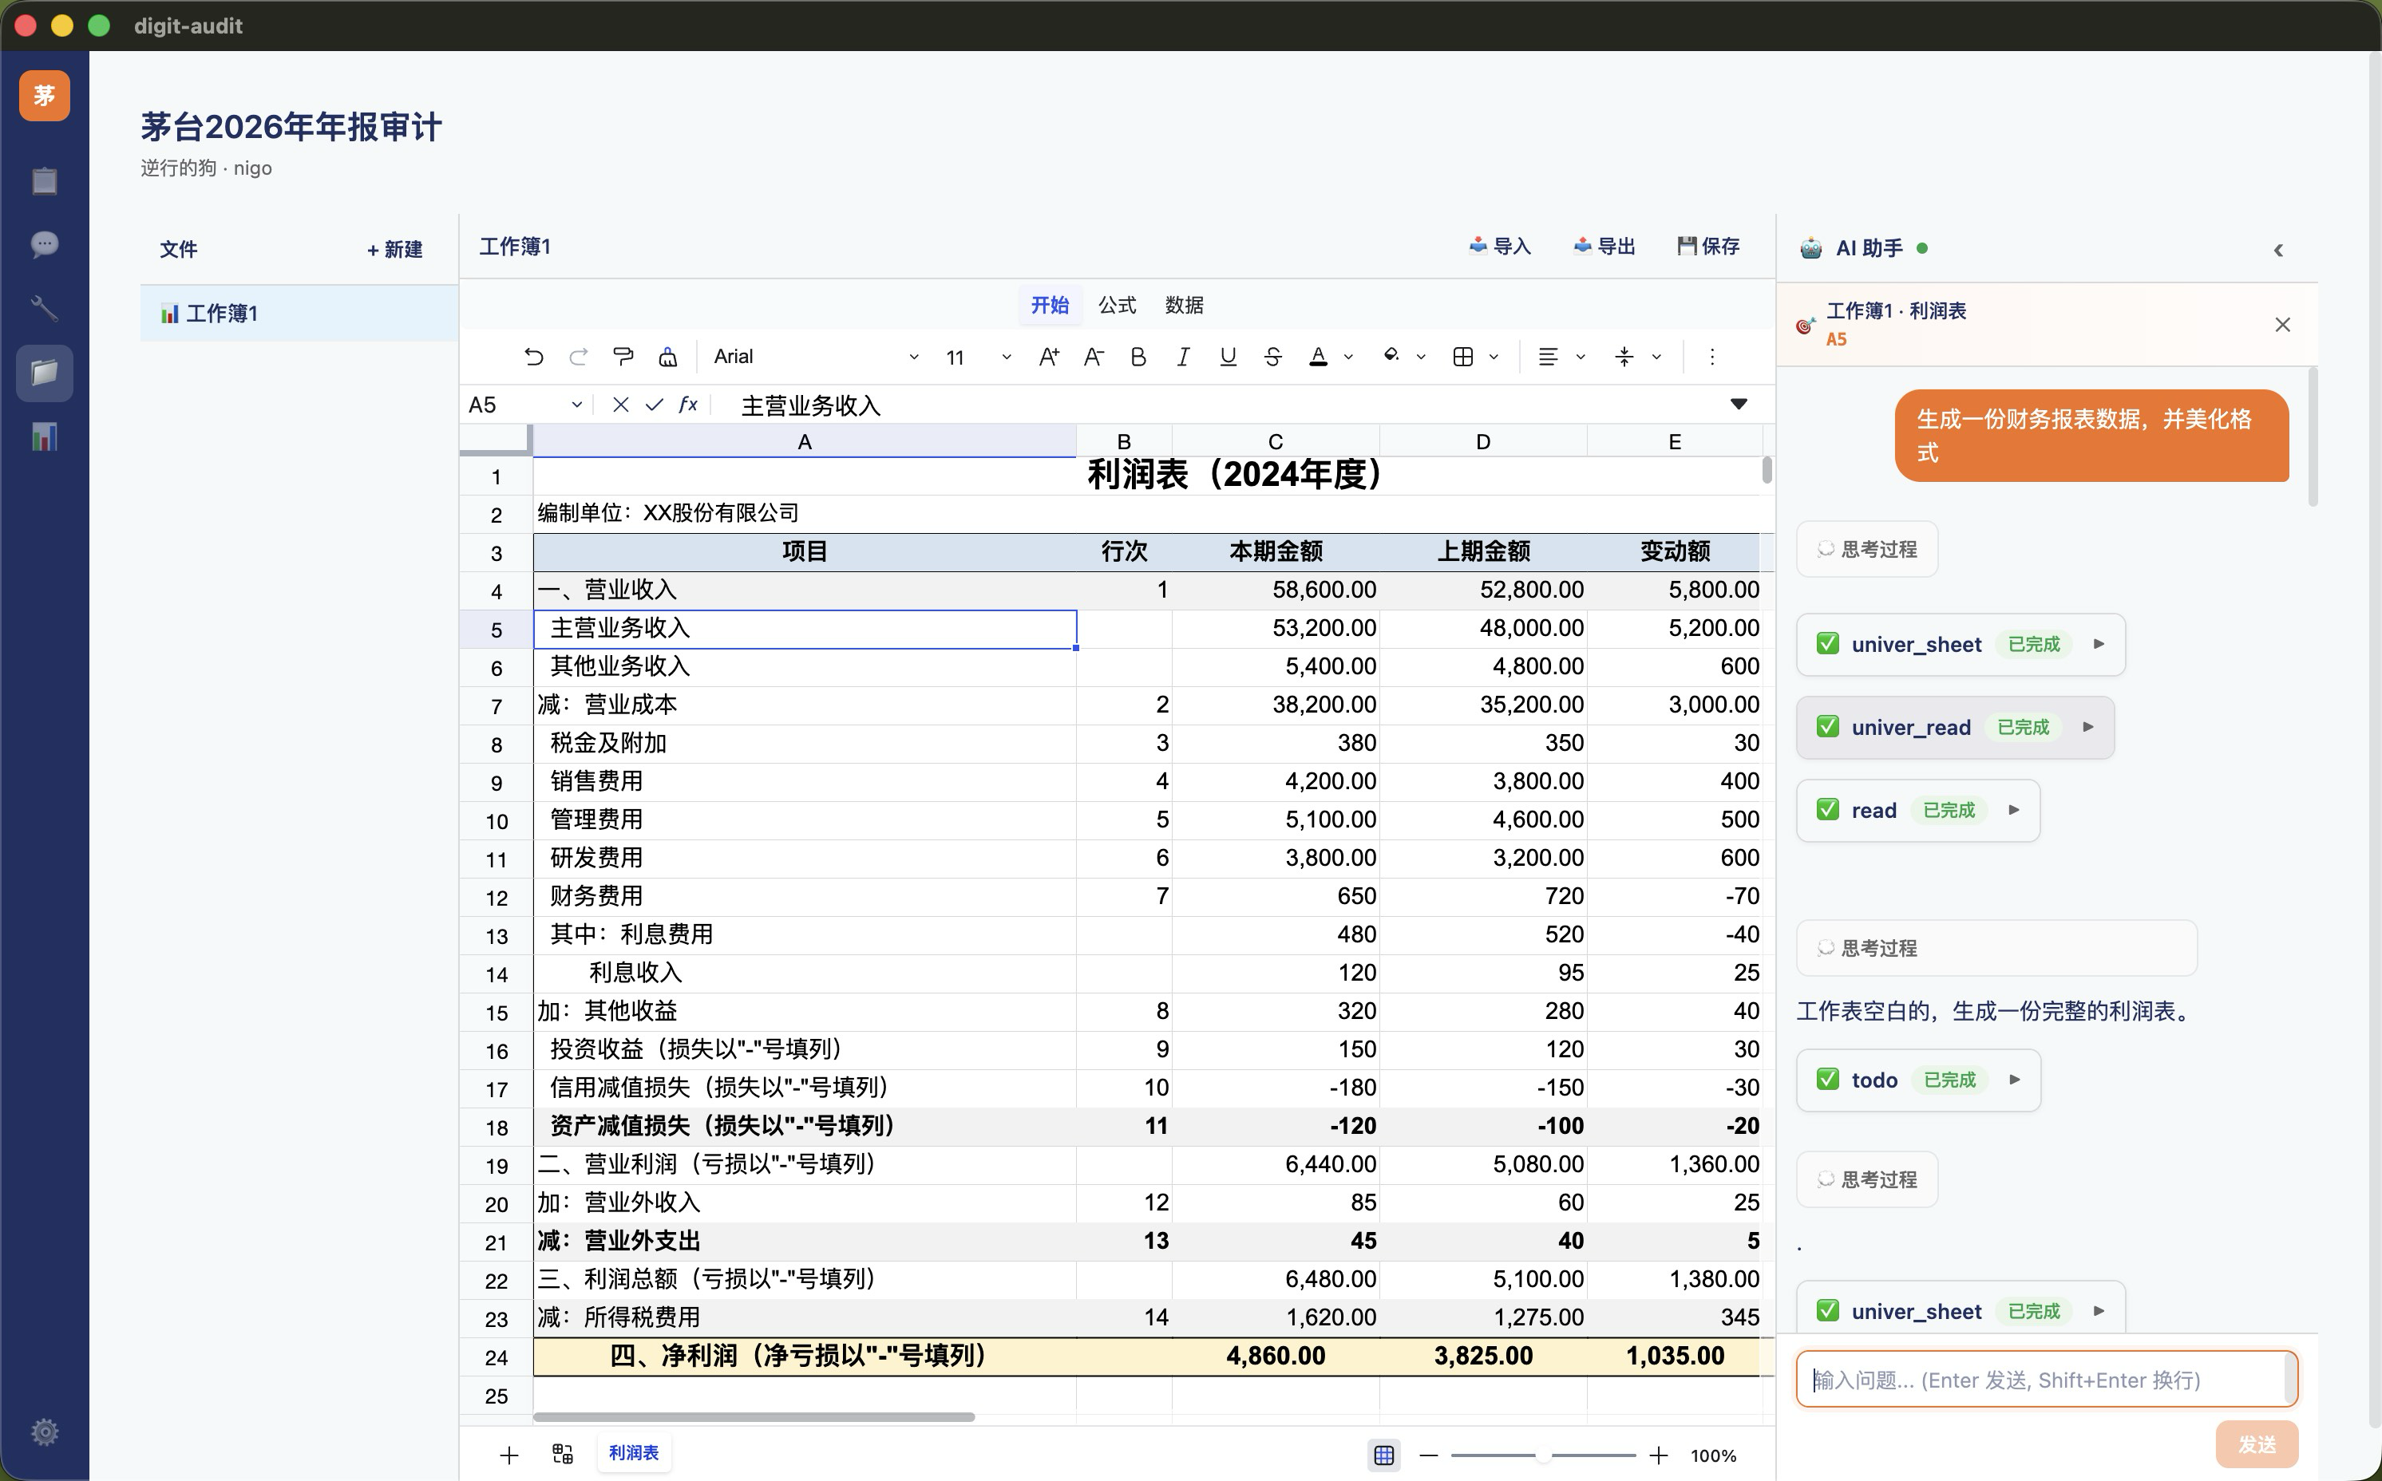Close the 工作簿1 · 利润表 context chip
The height and width of the screenshot is (1481, 2382).
pyautogui.click(x=2282, y=324)
